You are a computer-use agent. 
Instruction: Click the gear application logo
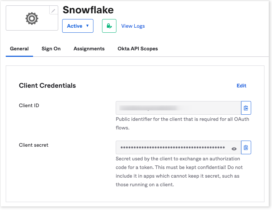[x=32, y=18]
